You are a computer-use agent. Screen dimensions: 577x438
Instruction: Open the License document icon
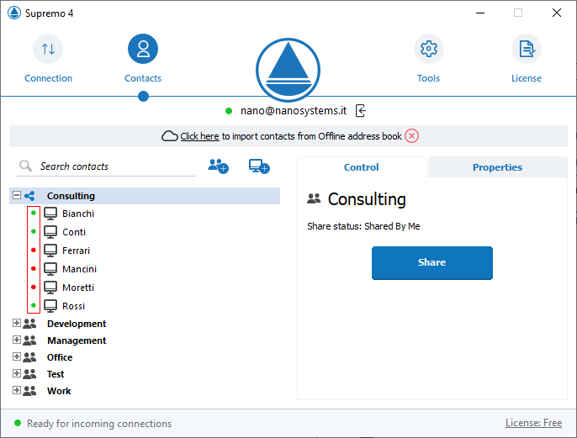(527, 49)
